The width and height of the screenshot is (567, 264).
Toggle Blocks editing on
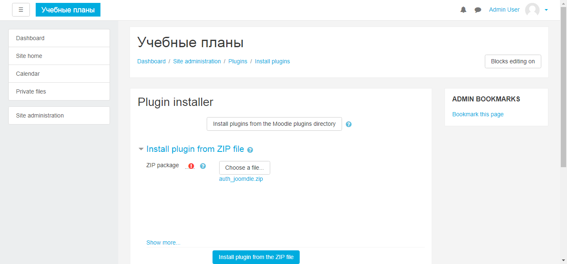click(513, 61)
